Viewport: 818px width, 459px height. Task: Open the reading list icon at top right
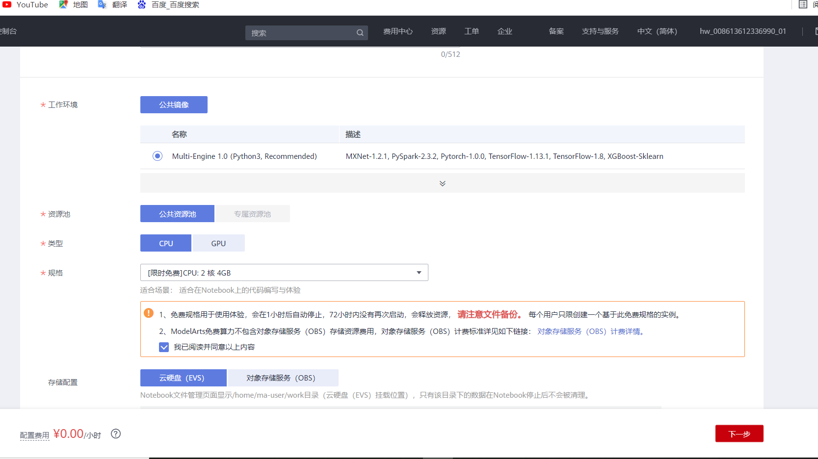coord(803,4)
